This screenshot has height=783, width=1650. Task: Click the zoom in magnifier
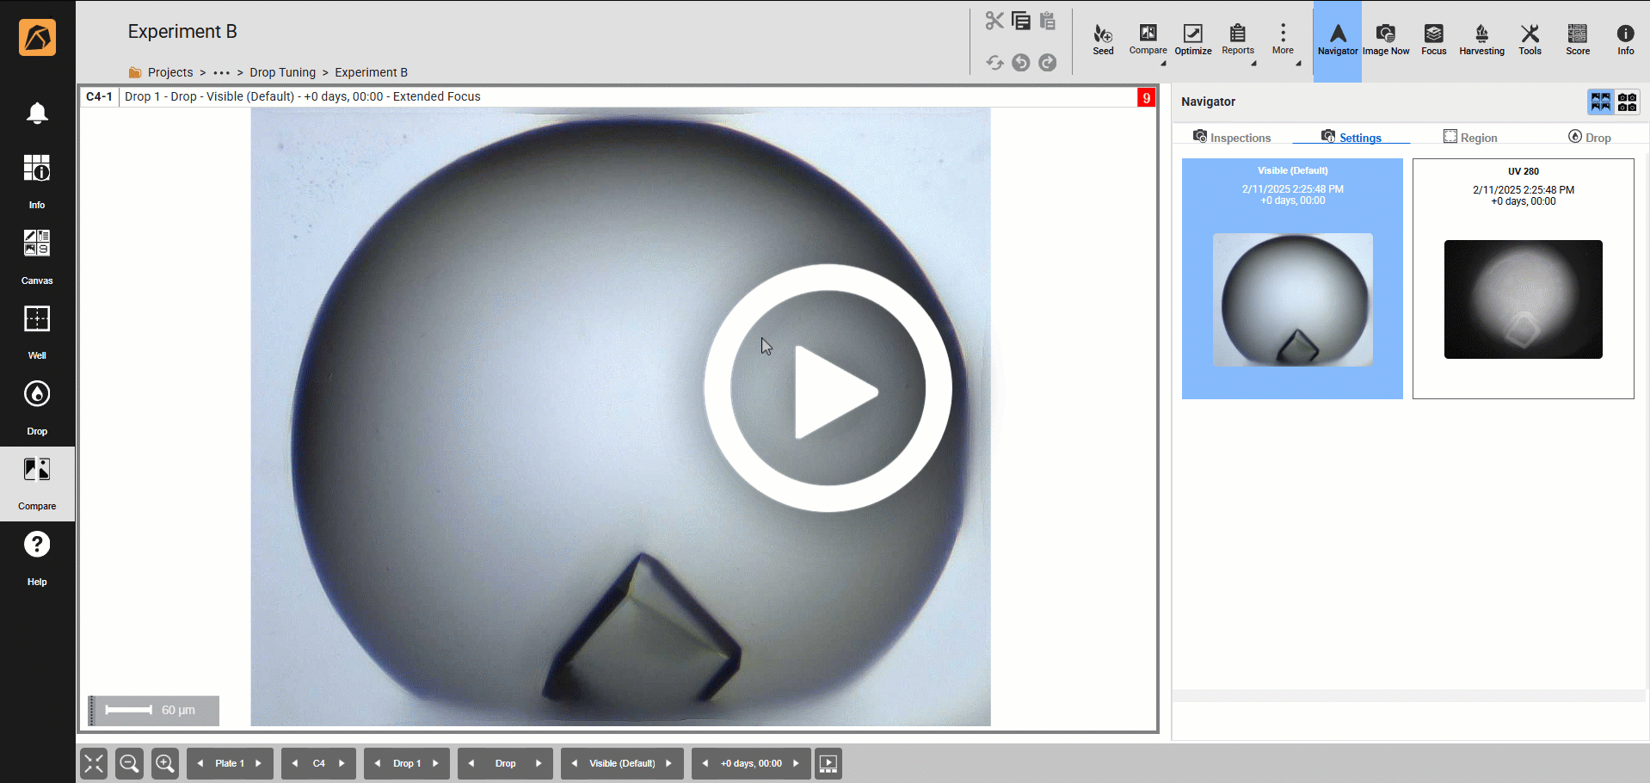click(x=165, y=763)
